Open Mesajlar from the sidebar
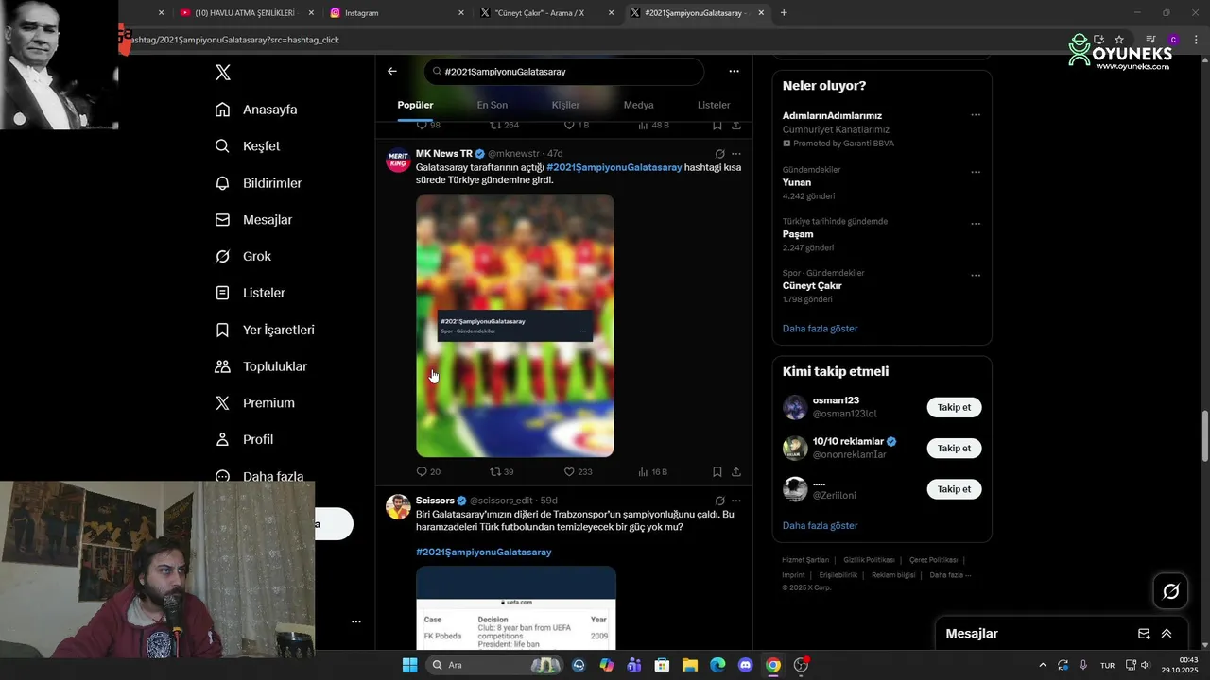Viewport: 1210px width, 680px height. [253, 220]
